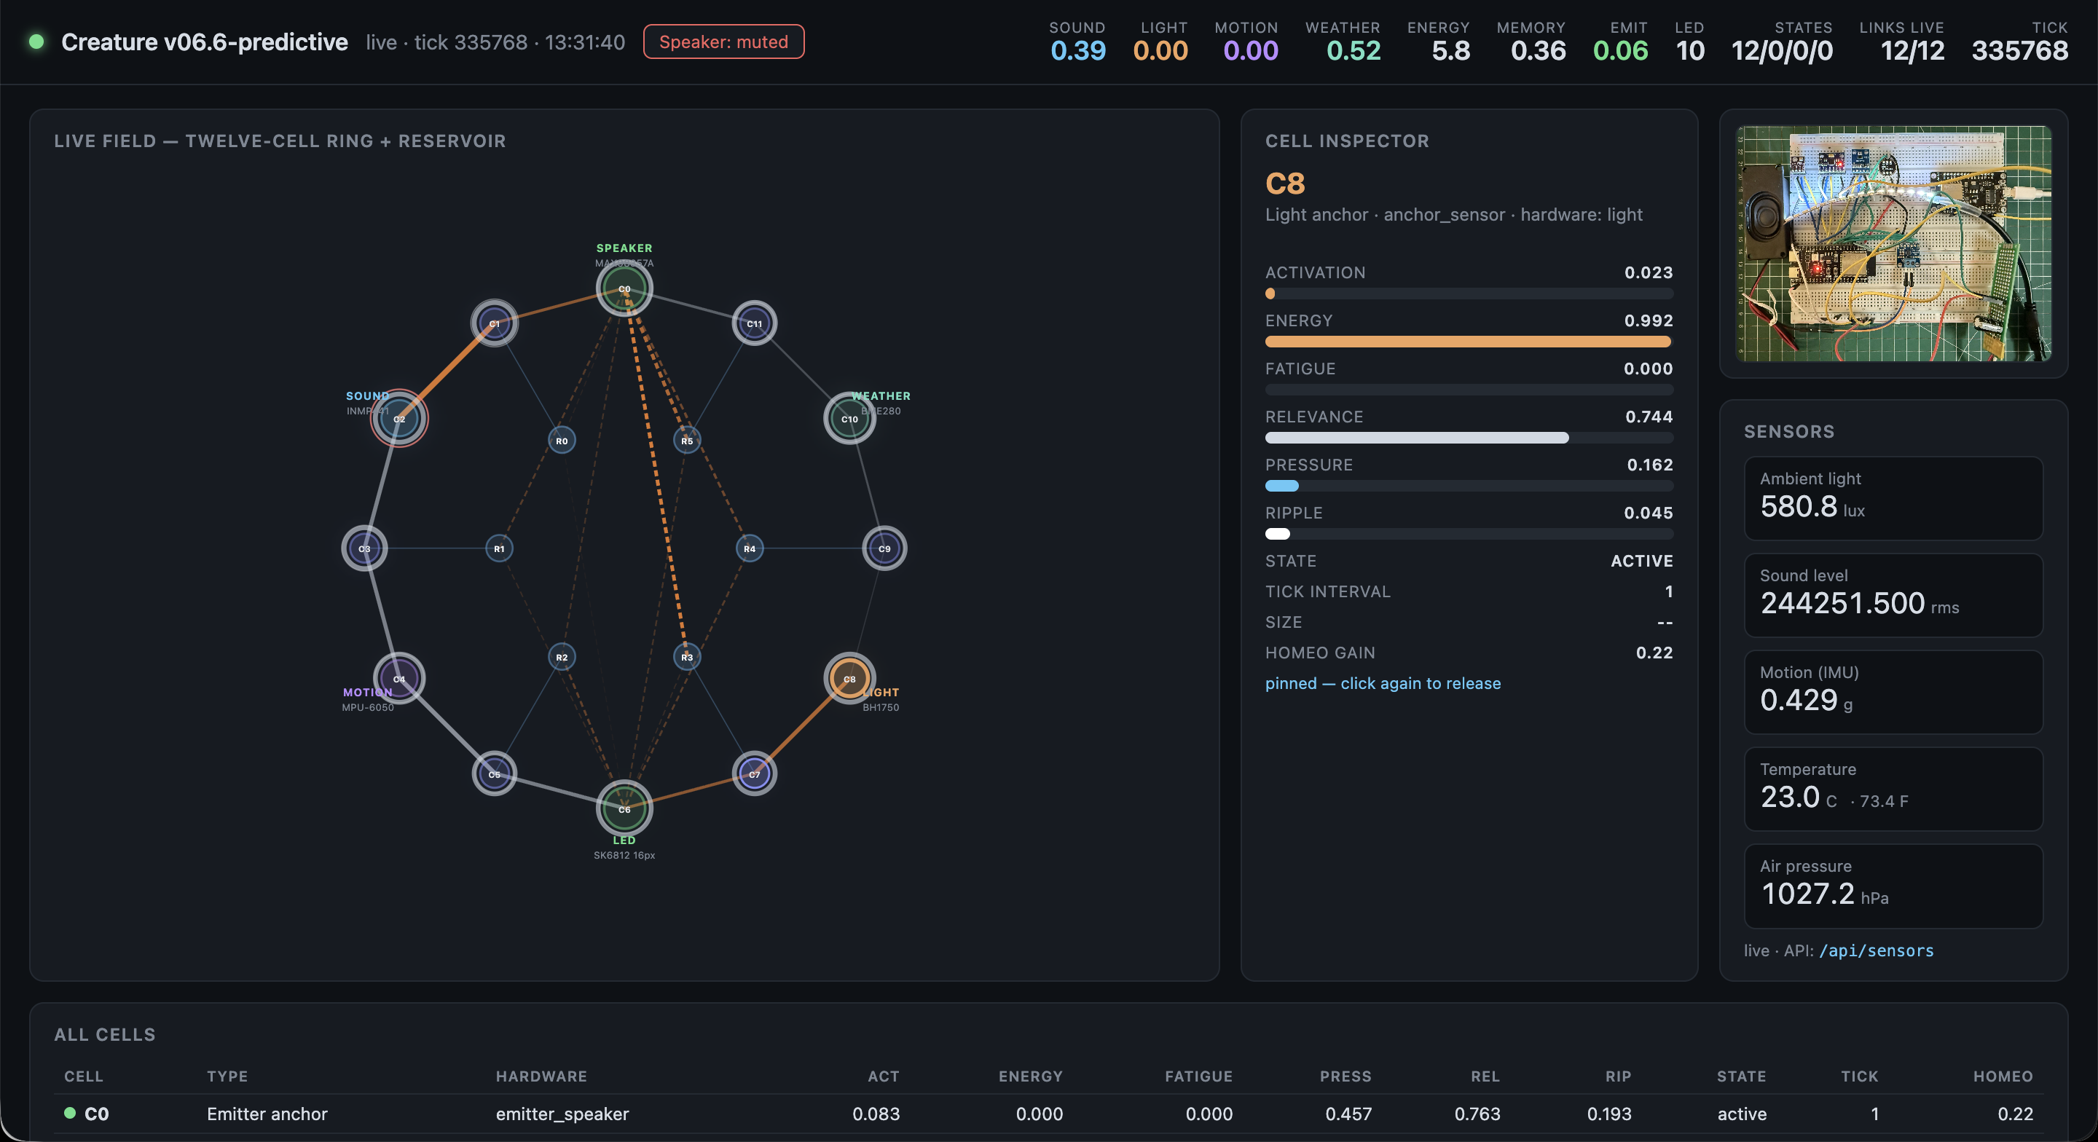The height and width of the screenshot is (1142, 2098).
Task: Click the Ambient light 580.8 lux card
Action: click(1893, 498)
